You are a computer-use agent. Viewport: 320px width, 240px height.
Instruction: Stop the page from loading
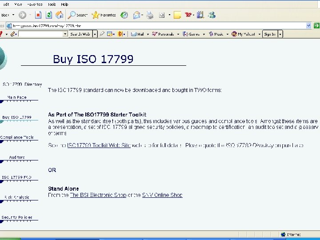[38, 15]
